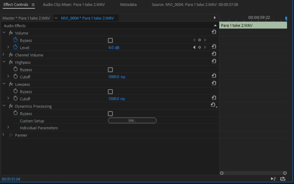
Task: Expand the Highpass Cutoff parameter
Action: pyautogui.click(x=8, y=77)
